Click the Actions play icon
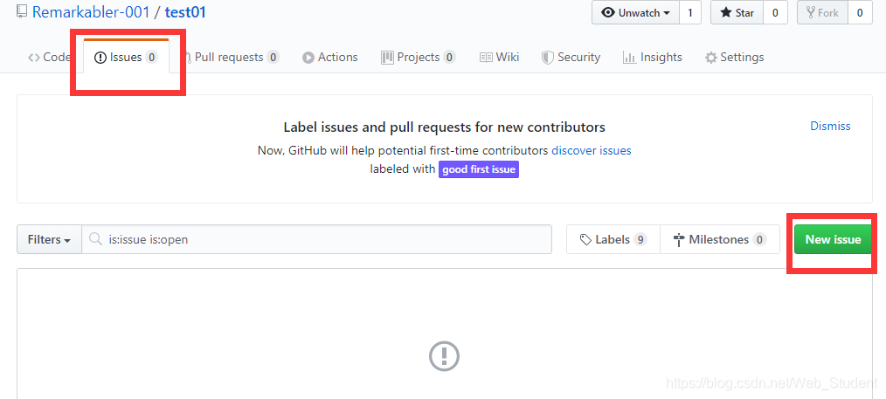The height and width of the screenshot is (399, 886). point(308,58)
